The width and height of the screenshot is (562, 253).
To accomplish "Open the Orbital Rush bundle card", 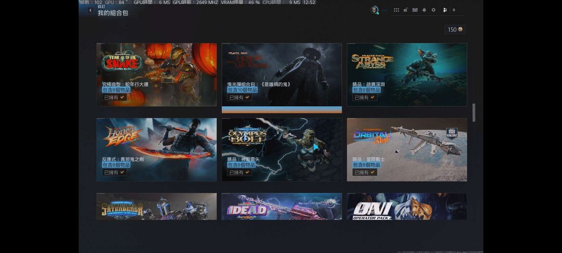I will [407, 149].
